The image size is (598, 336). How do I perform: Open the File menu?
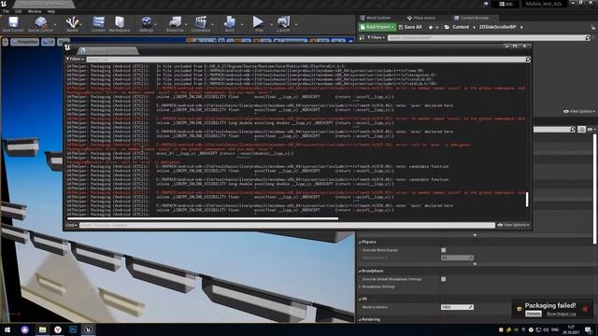[x=7, y=11]
